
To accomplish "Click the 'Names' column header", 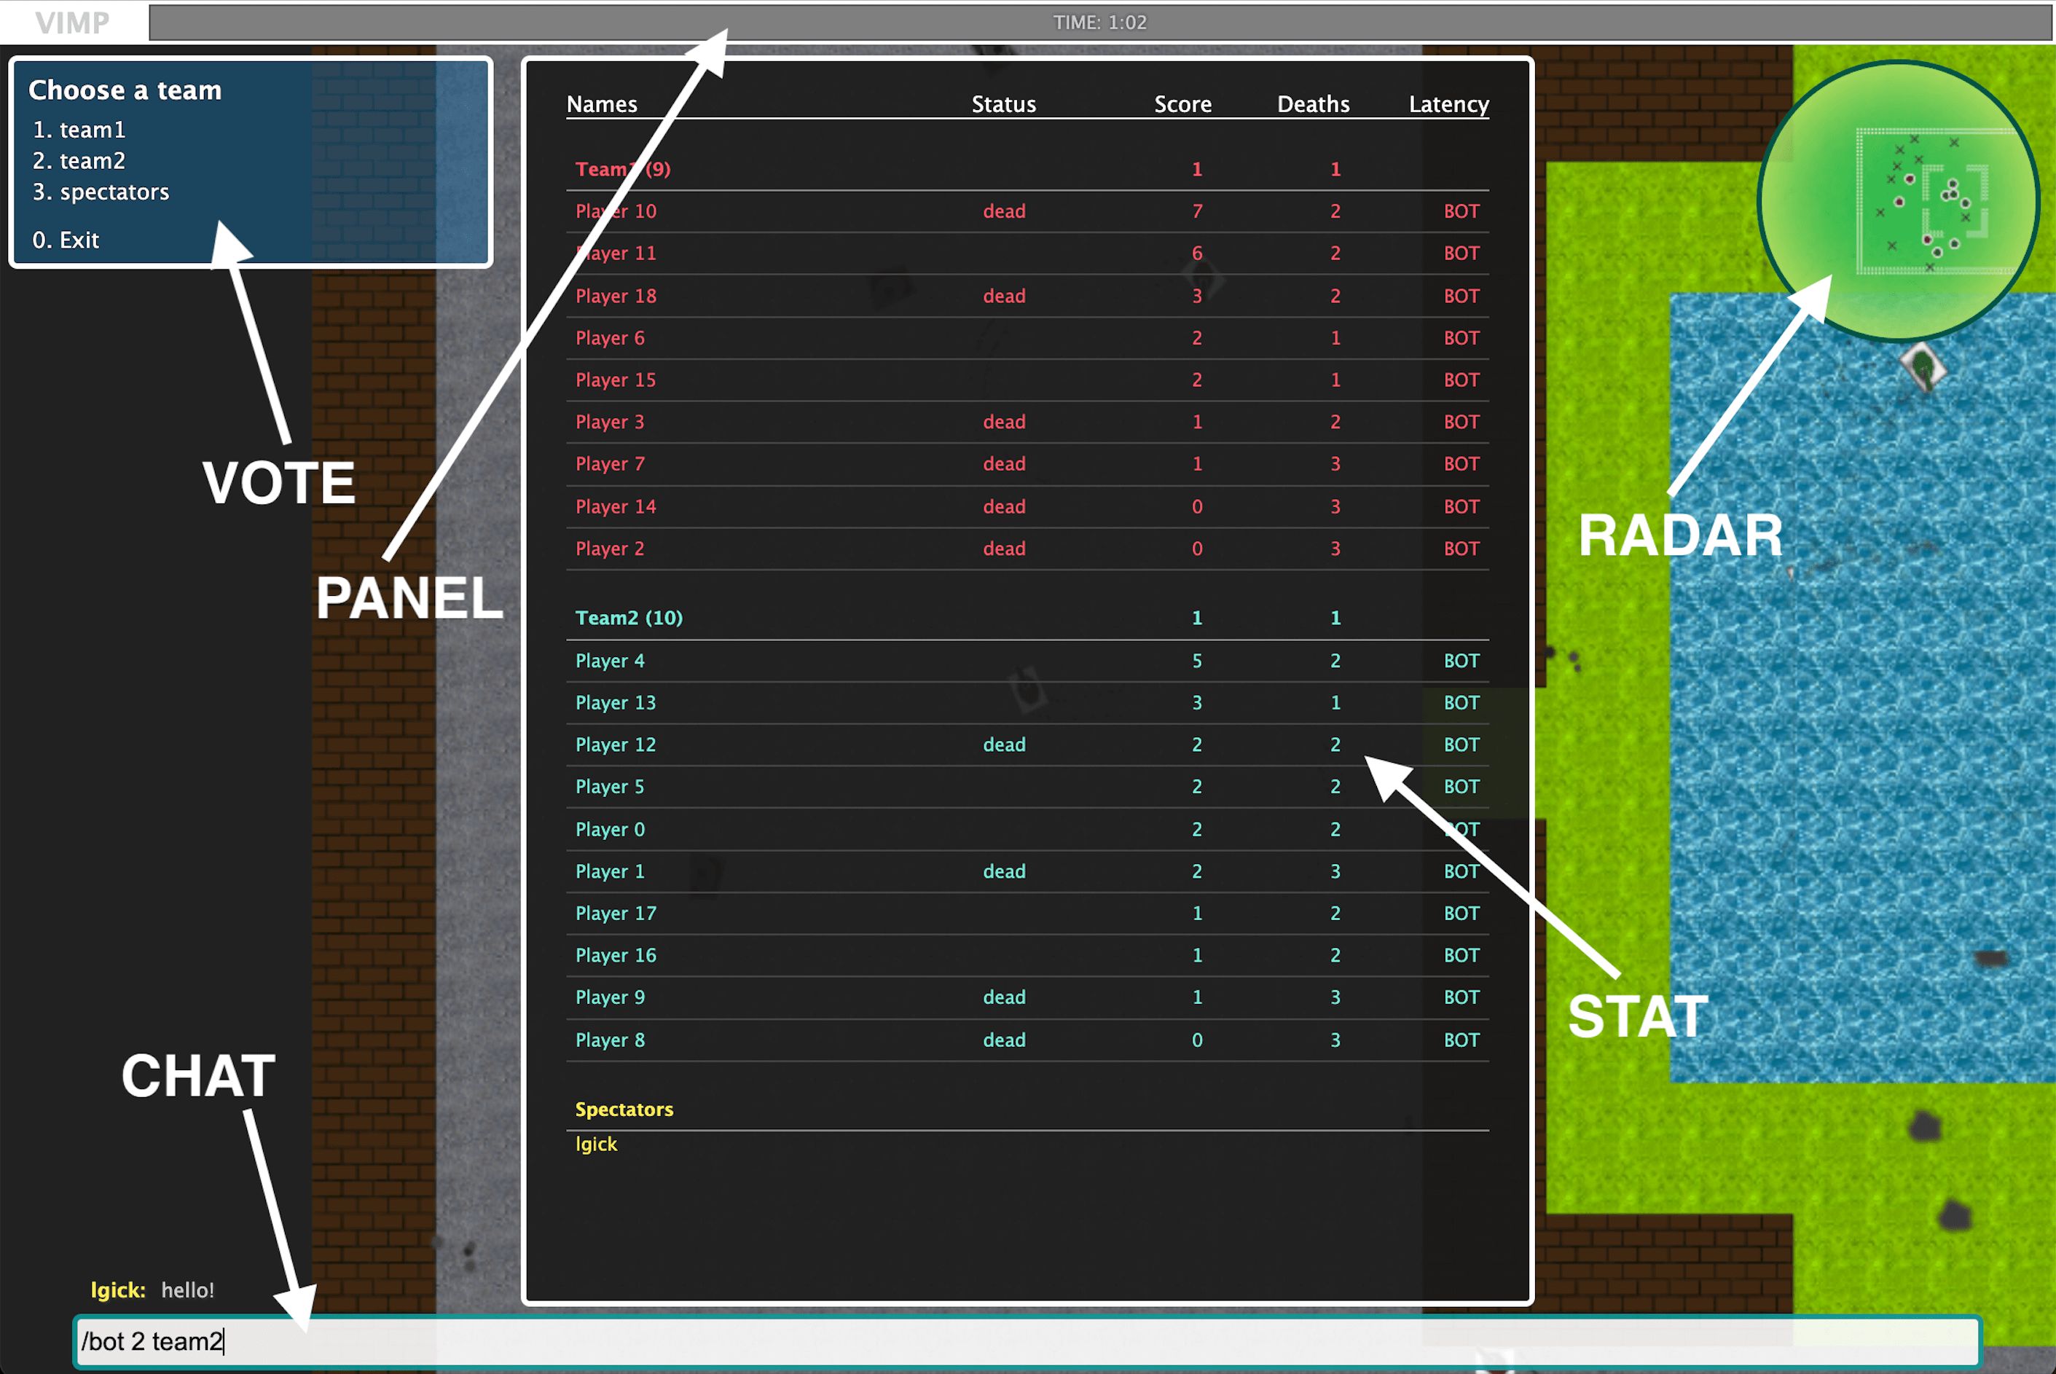I will pos(602,104).
